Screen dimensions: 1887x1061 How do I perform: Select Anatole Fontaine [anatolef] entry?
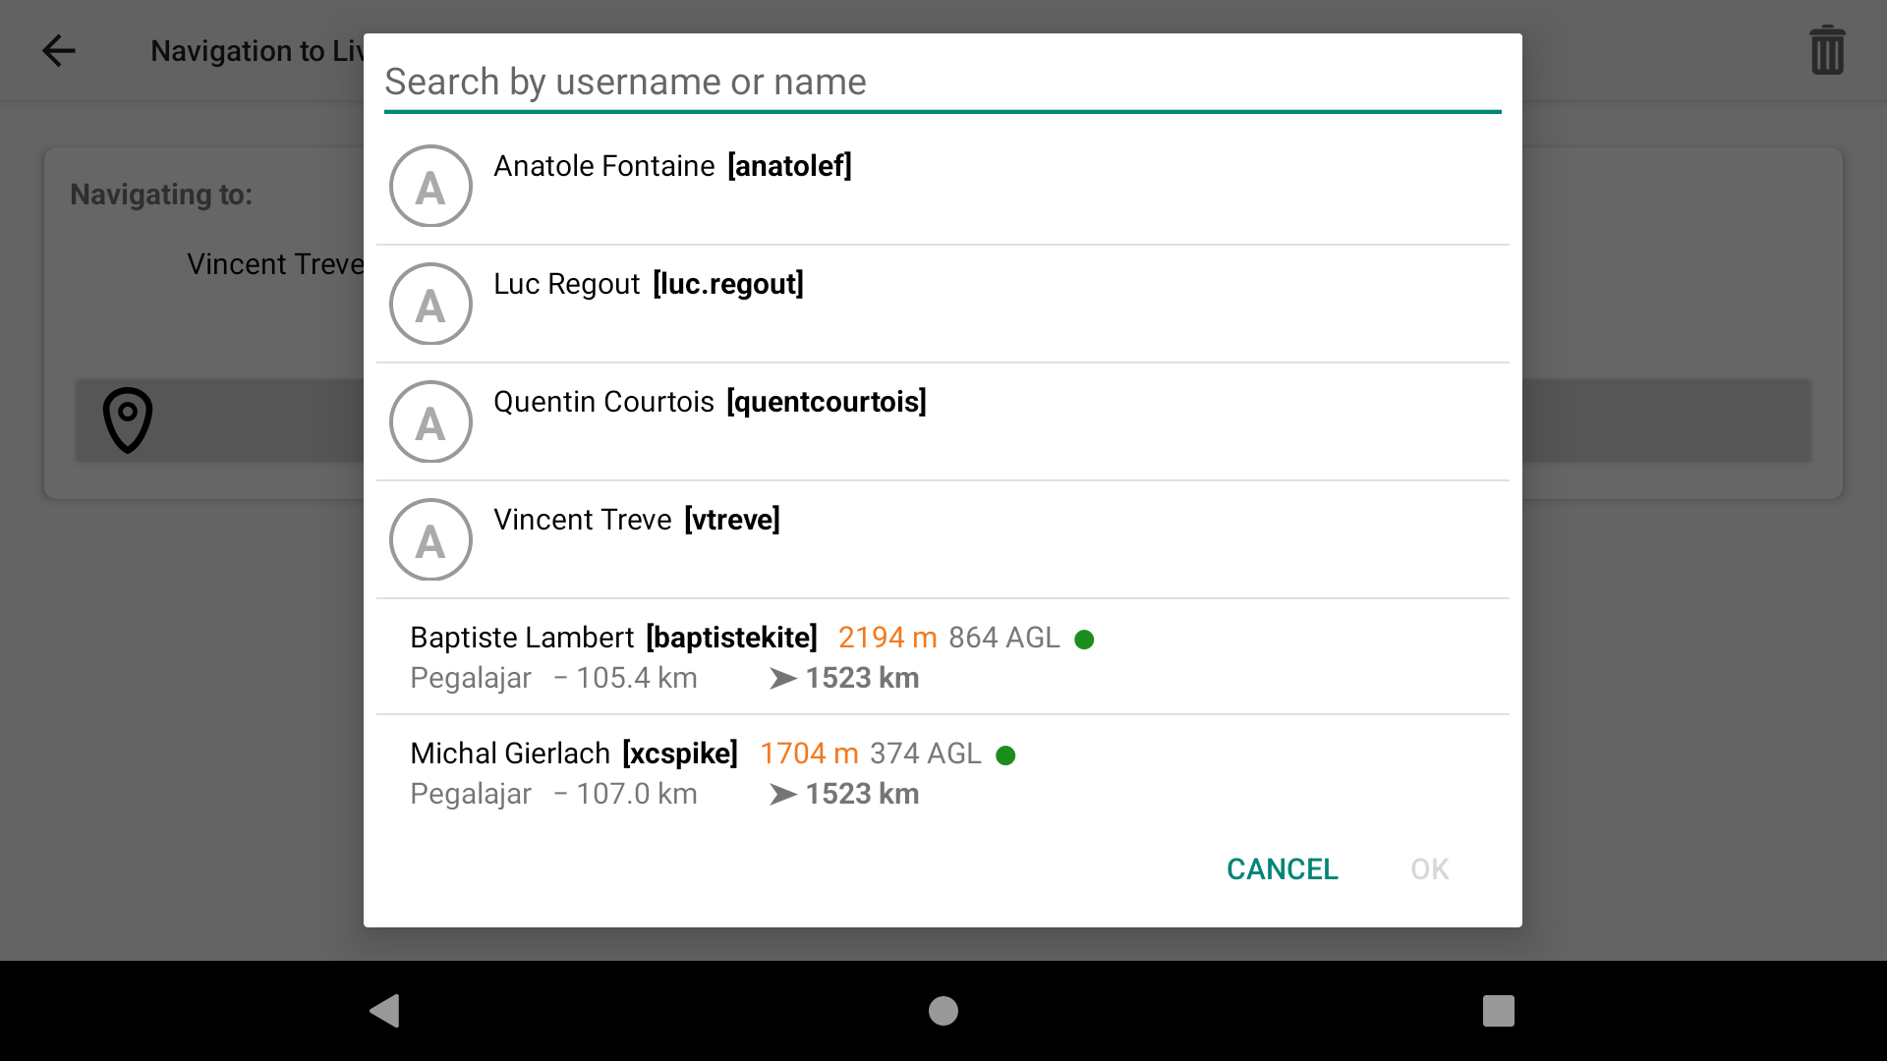click(x=943, y=186)
